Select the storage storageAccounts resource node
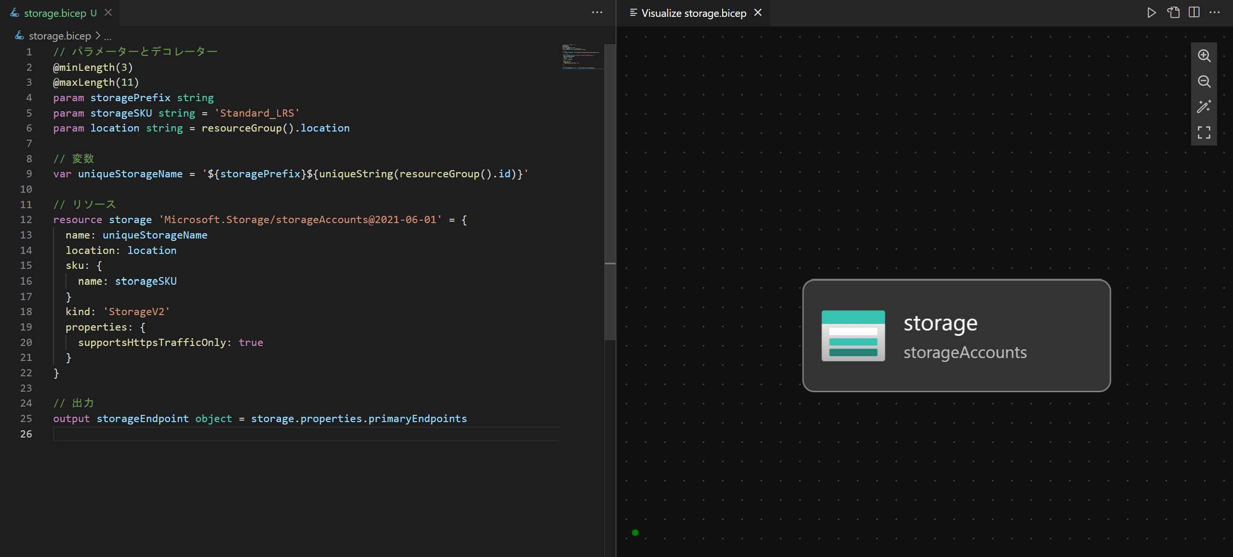Image resolution: width=1233 pixels, height=557 pixels. click(956, 336)
